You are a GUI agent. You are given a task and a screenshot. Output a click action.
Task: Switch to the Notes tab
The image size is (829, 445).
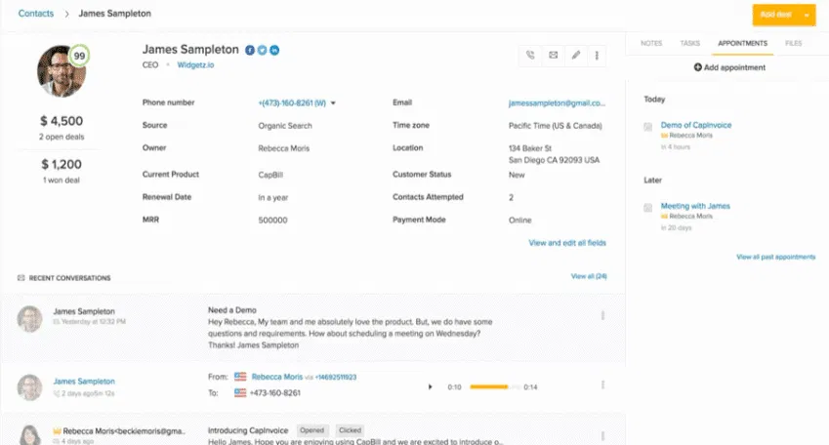[x=651, y=44]
